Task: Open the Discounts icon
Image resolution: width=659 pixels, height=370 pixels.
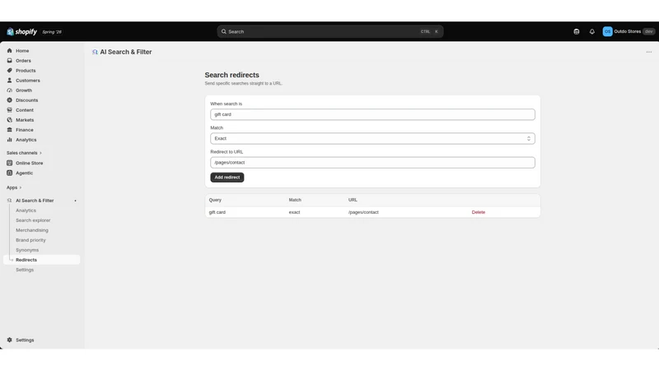Action: coord(10,99)
